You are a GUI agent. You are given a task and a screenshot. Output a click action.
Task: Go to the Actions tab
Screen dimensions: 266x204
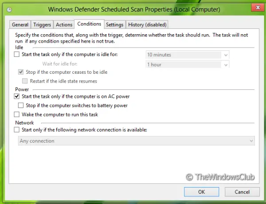coord(64,24)
